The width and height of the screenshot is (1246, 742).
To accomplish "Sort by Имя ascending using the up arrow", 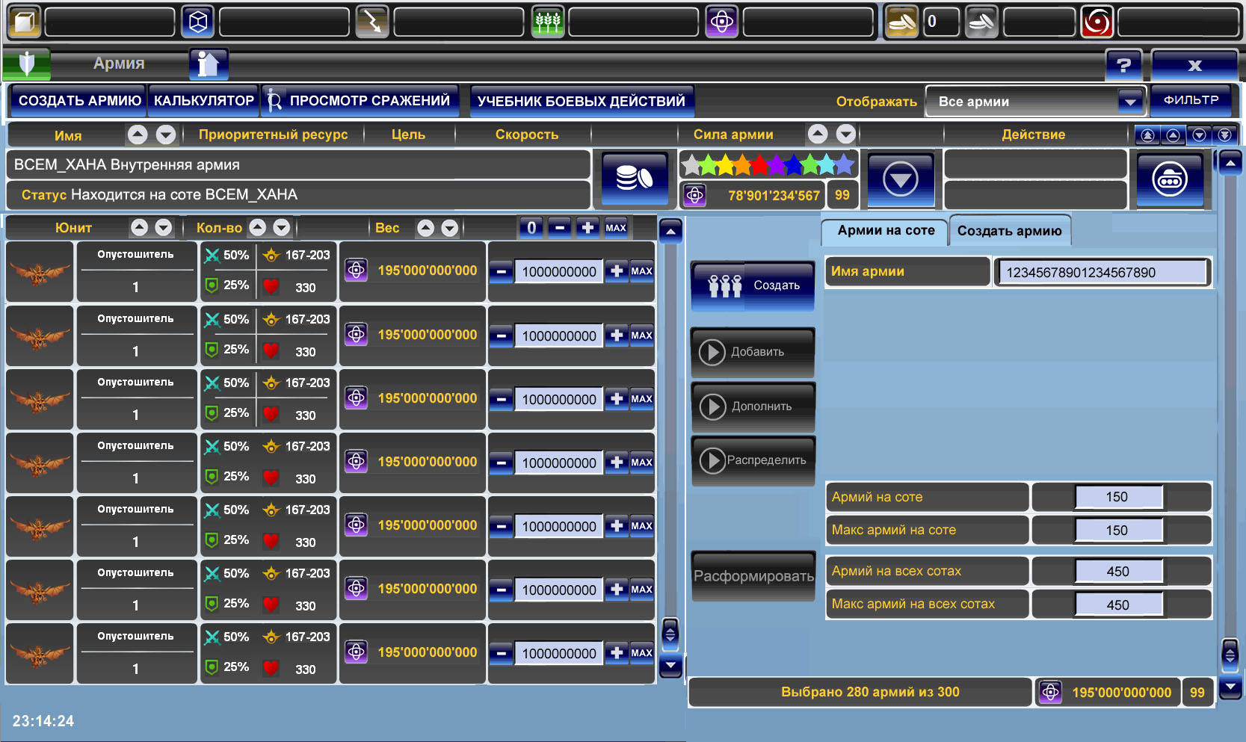I will (138, 135).
